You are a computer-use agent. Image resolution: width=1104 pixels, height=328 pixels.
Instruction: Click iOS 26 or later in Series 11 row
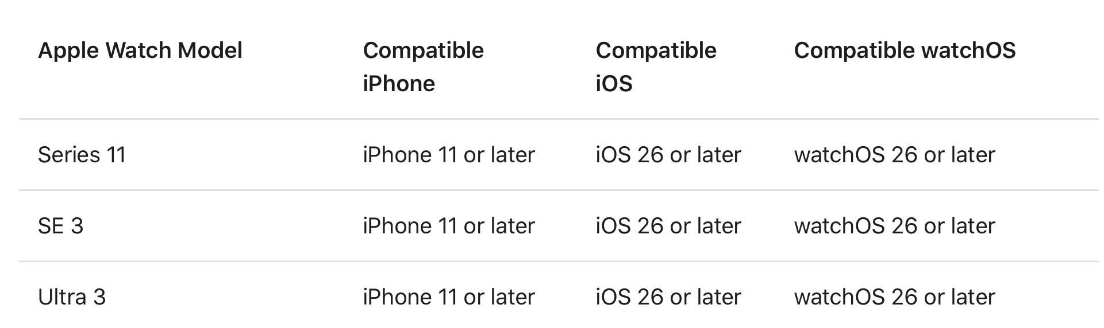[x=668, y=155]
